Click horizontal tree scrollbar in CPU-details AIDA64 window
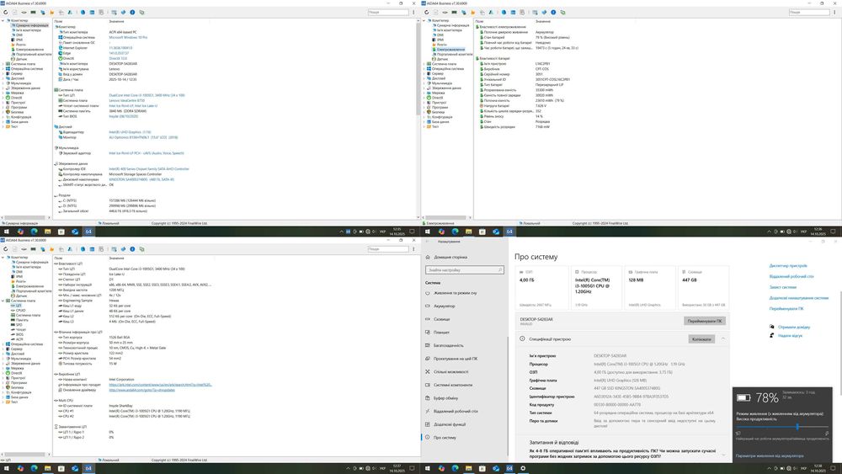842x474 pixels. point(25,455)
